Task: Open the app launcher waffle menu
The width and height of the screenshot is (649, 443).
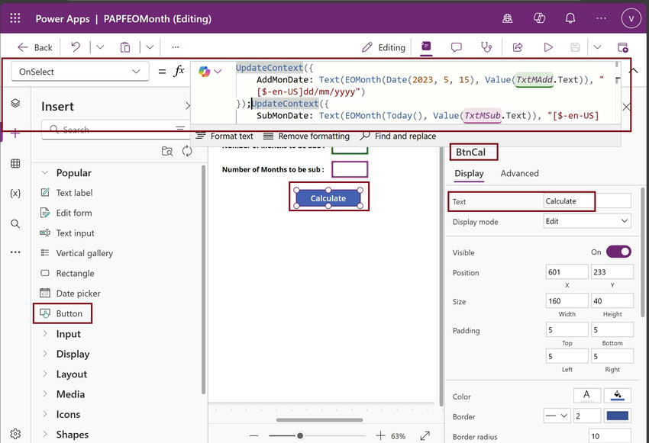Action: (x=15, y=18)
